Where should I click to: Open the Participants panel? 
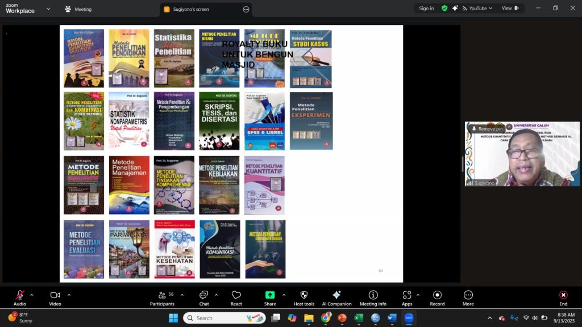click(163, 297)
